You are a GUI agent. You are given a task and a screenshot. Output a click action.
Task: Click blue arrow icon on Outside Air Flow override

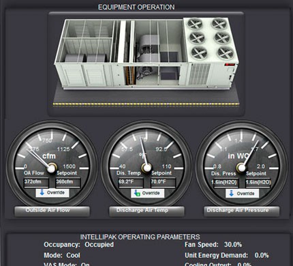coord(42,193)
